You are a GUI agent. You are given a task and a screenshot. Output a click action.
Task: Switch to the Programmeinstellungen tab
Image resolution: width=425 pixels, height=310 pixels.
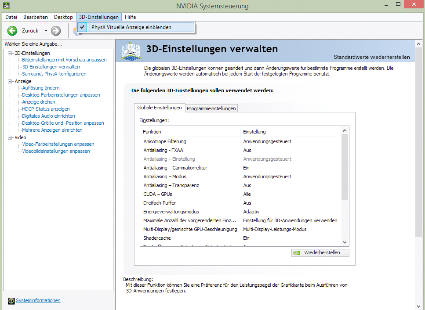(x=211, y=108)
